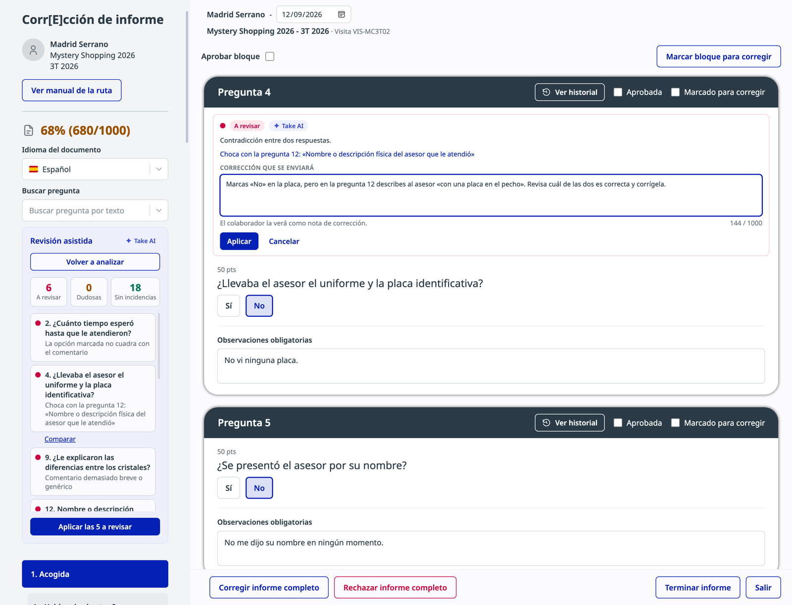The height and width of the screenshot is (605, 792).
Task: Check the Aprobar bloque checkbox
Action: click(270, 56)
